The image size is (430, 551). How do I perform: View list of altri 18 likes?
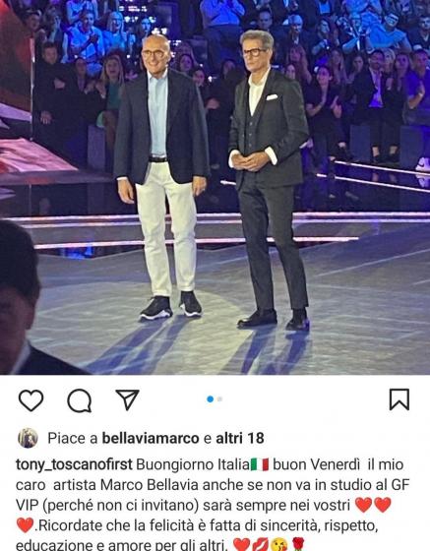tap(240, 438)
